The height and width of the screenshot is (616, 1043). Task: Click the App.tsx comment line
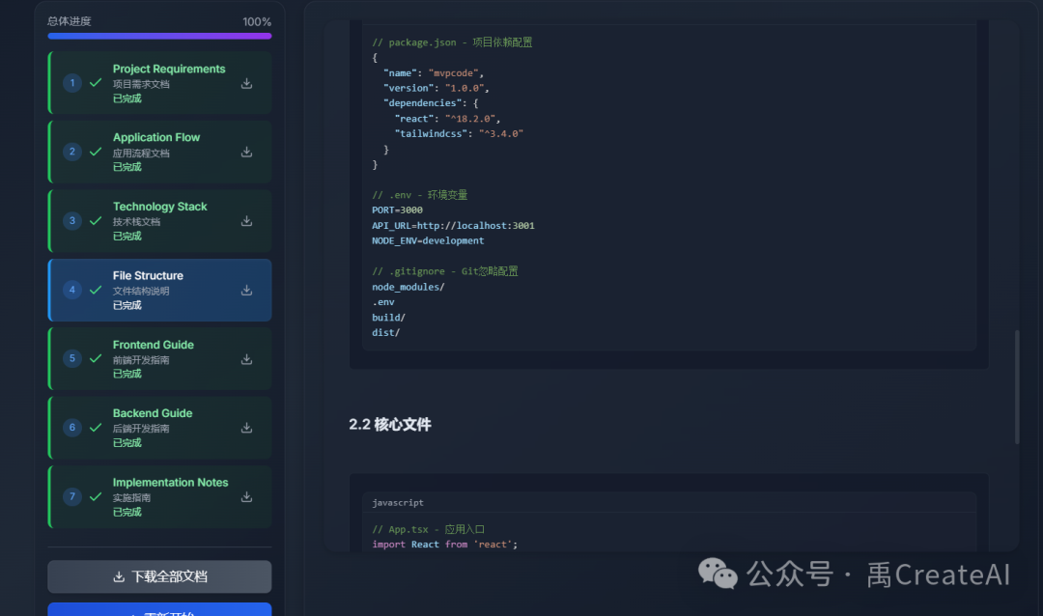429,529
